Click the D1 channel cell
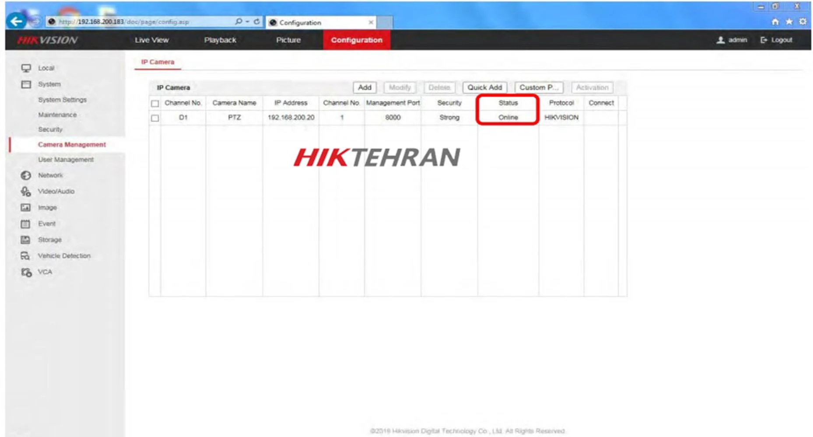The image size is (813, 437). [x=183, y=118]
